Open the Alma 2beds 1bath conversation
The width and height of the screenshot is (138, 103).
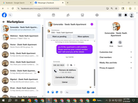(x=21, y=63)
